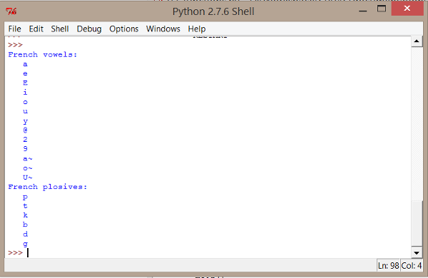Open the File menu
428x278 pixels.
point(14,29)
